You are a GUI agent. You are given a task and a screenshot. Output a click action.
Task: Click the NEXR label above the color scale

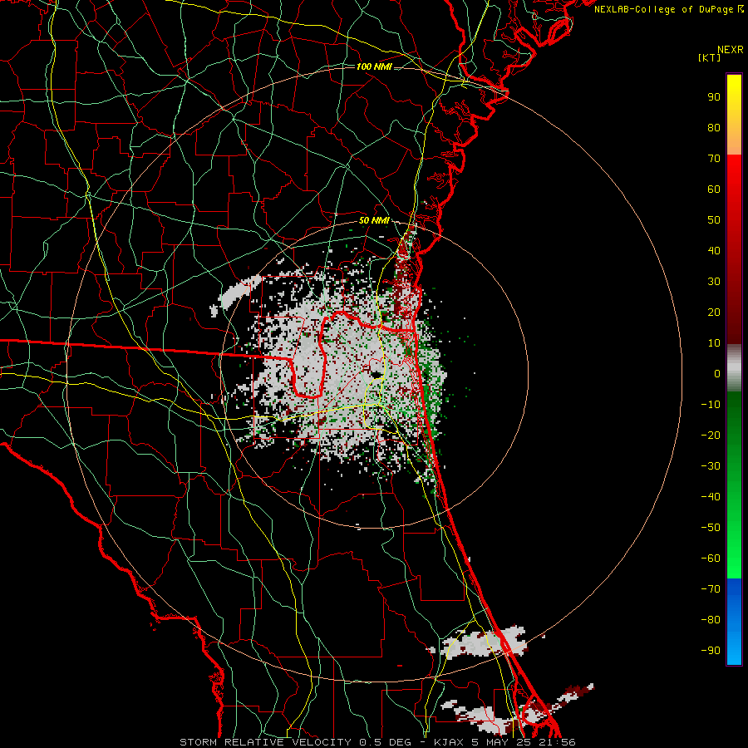tap(731, 50)
